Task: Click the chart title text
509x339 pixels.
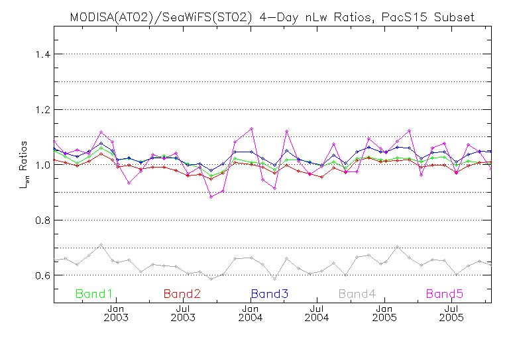Action: tap(272, 17)
